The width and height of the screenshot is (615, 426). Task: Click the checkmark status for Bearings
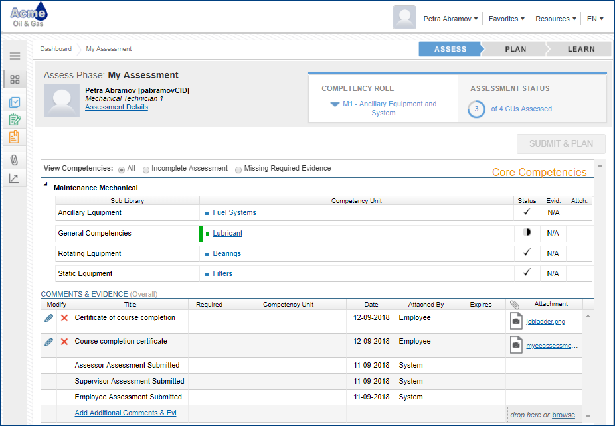pos(527,252)
